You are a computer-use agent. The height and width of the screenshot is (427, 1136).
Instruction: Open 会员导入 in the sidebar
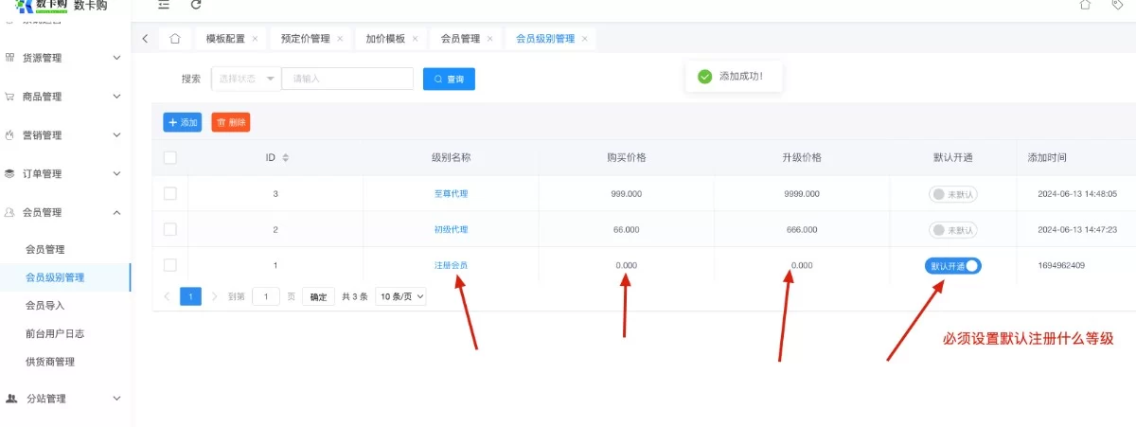tap(45, 306)
